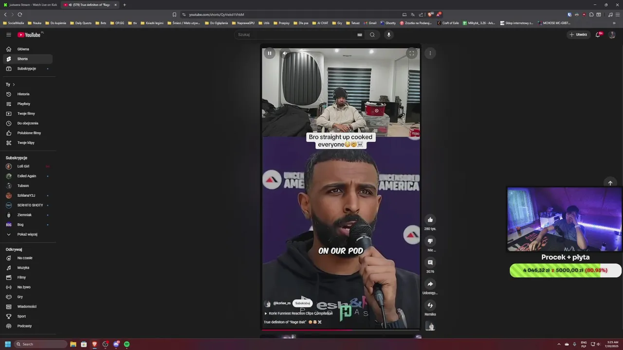This screenshot has width=623, height=350.
Task: Open Na czasie trending page
Action: click(28, 258)
